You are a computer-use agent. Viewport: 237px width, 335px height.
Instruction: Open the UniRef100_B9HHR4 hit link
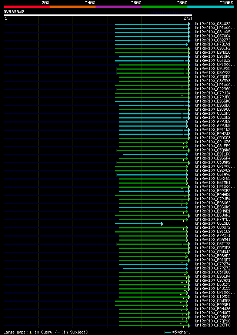coord(213,195)
